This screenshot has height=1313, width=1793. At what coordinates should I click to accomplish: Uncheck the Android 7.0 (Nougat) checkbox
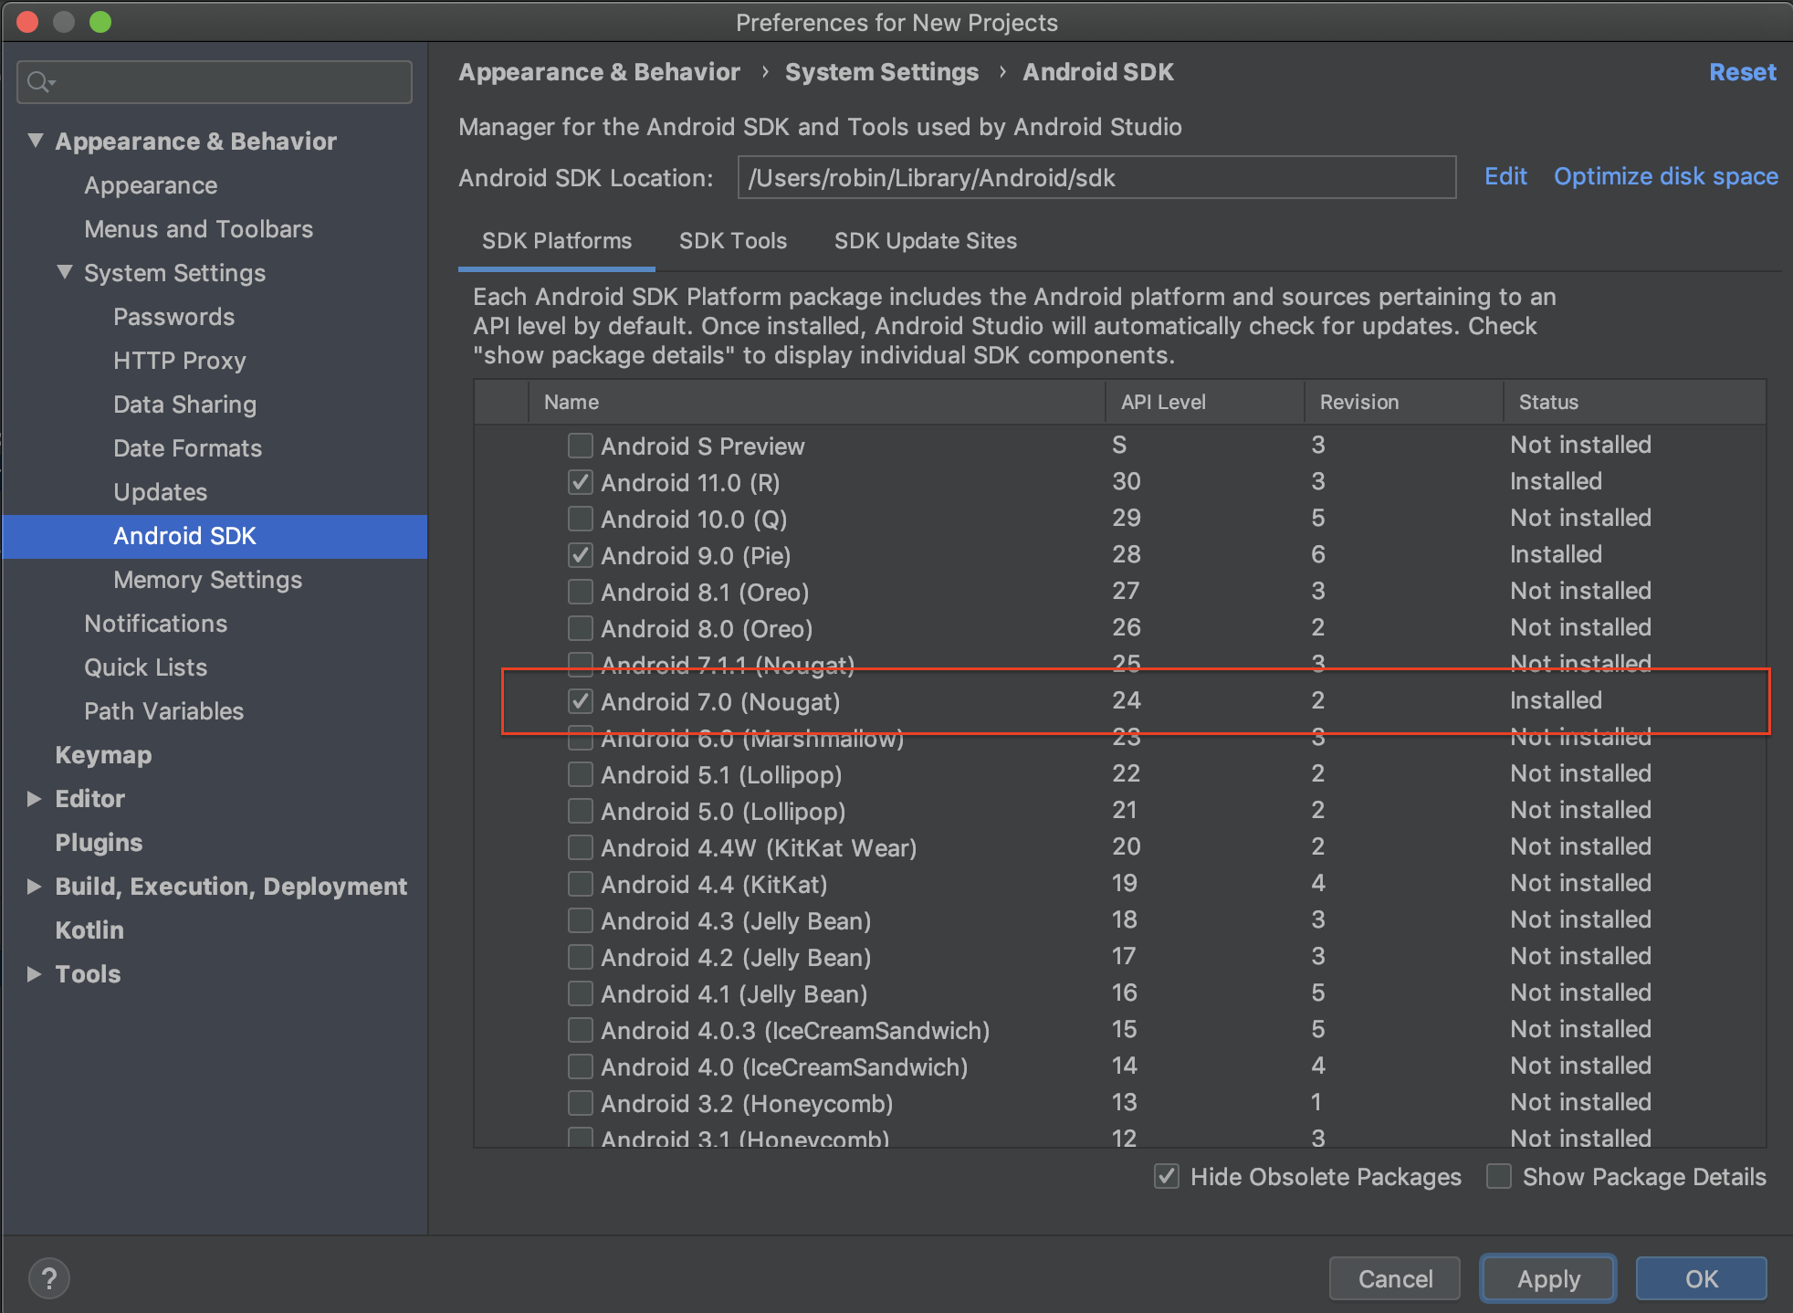click(x=580, y=701)
